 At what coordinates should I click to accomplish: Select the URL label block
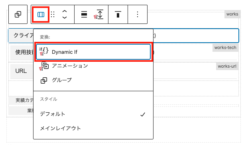coord(21,71)
